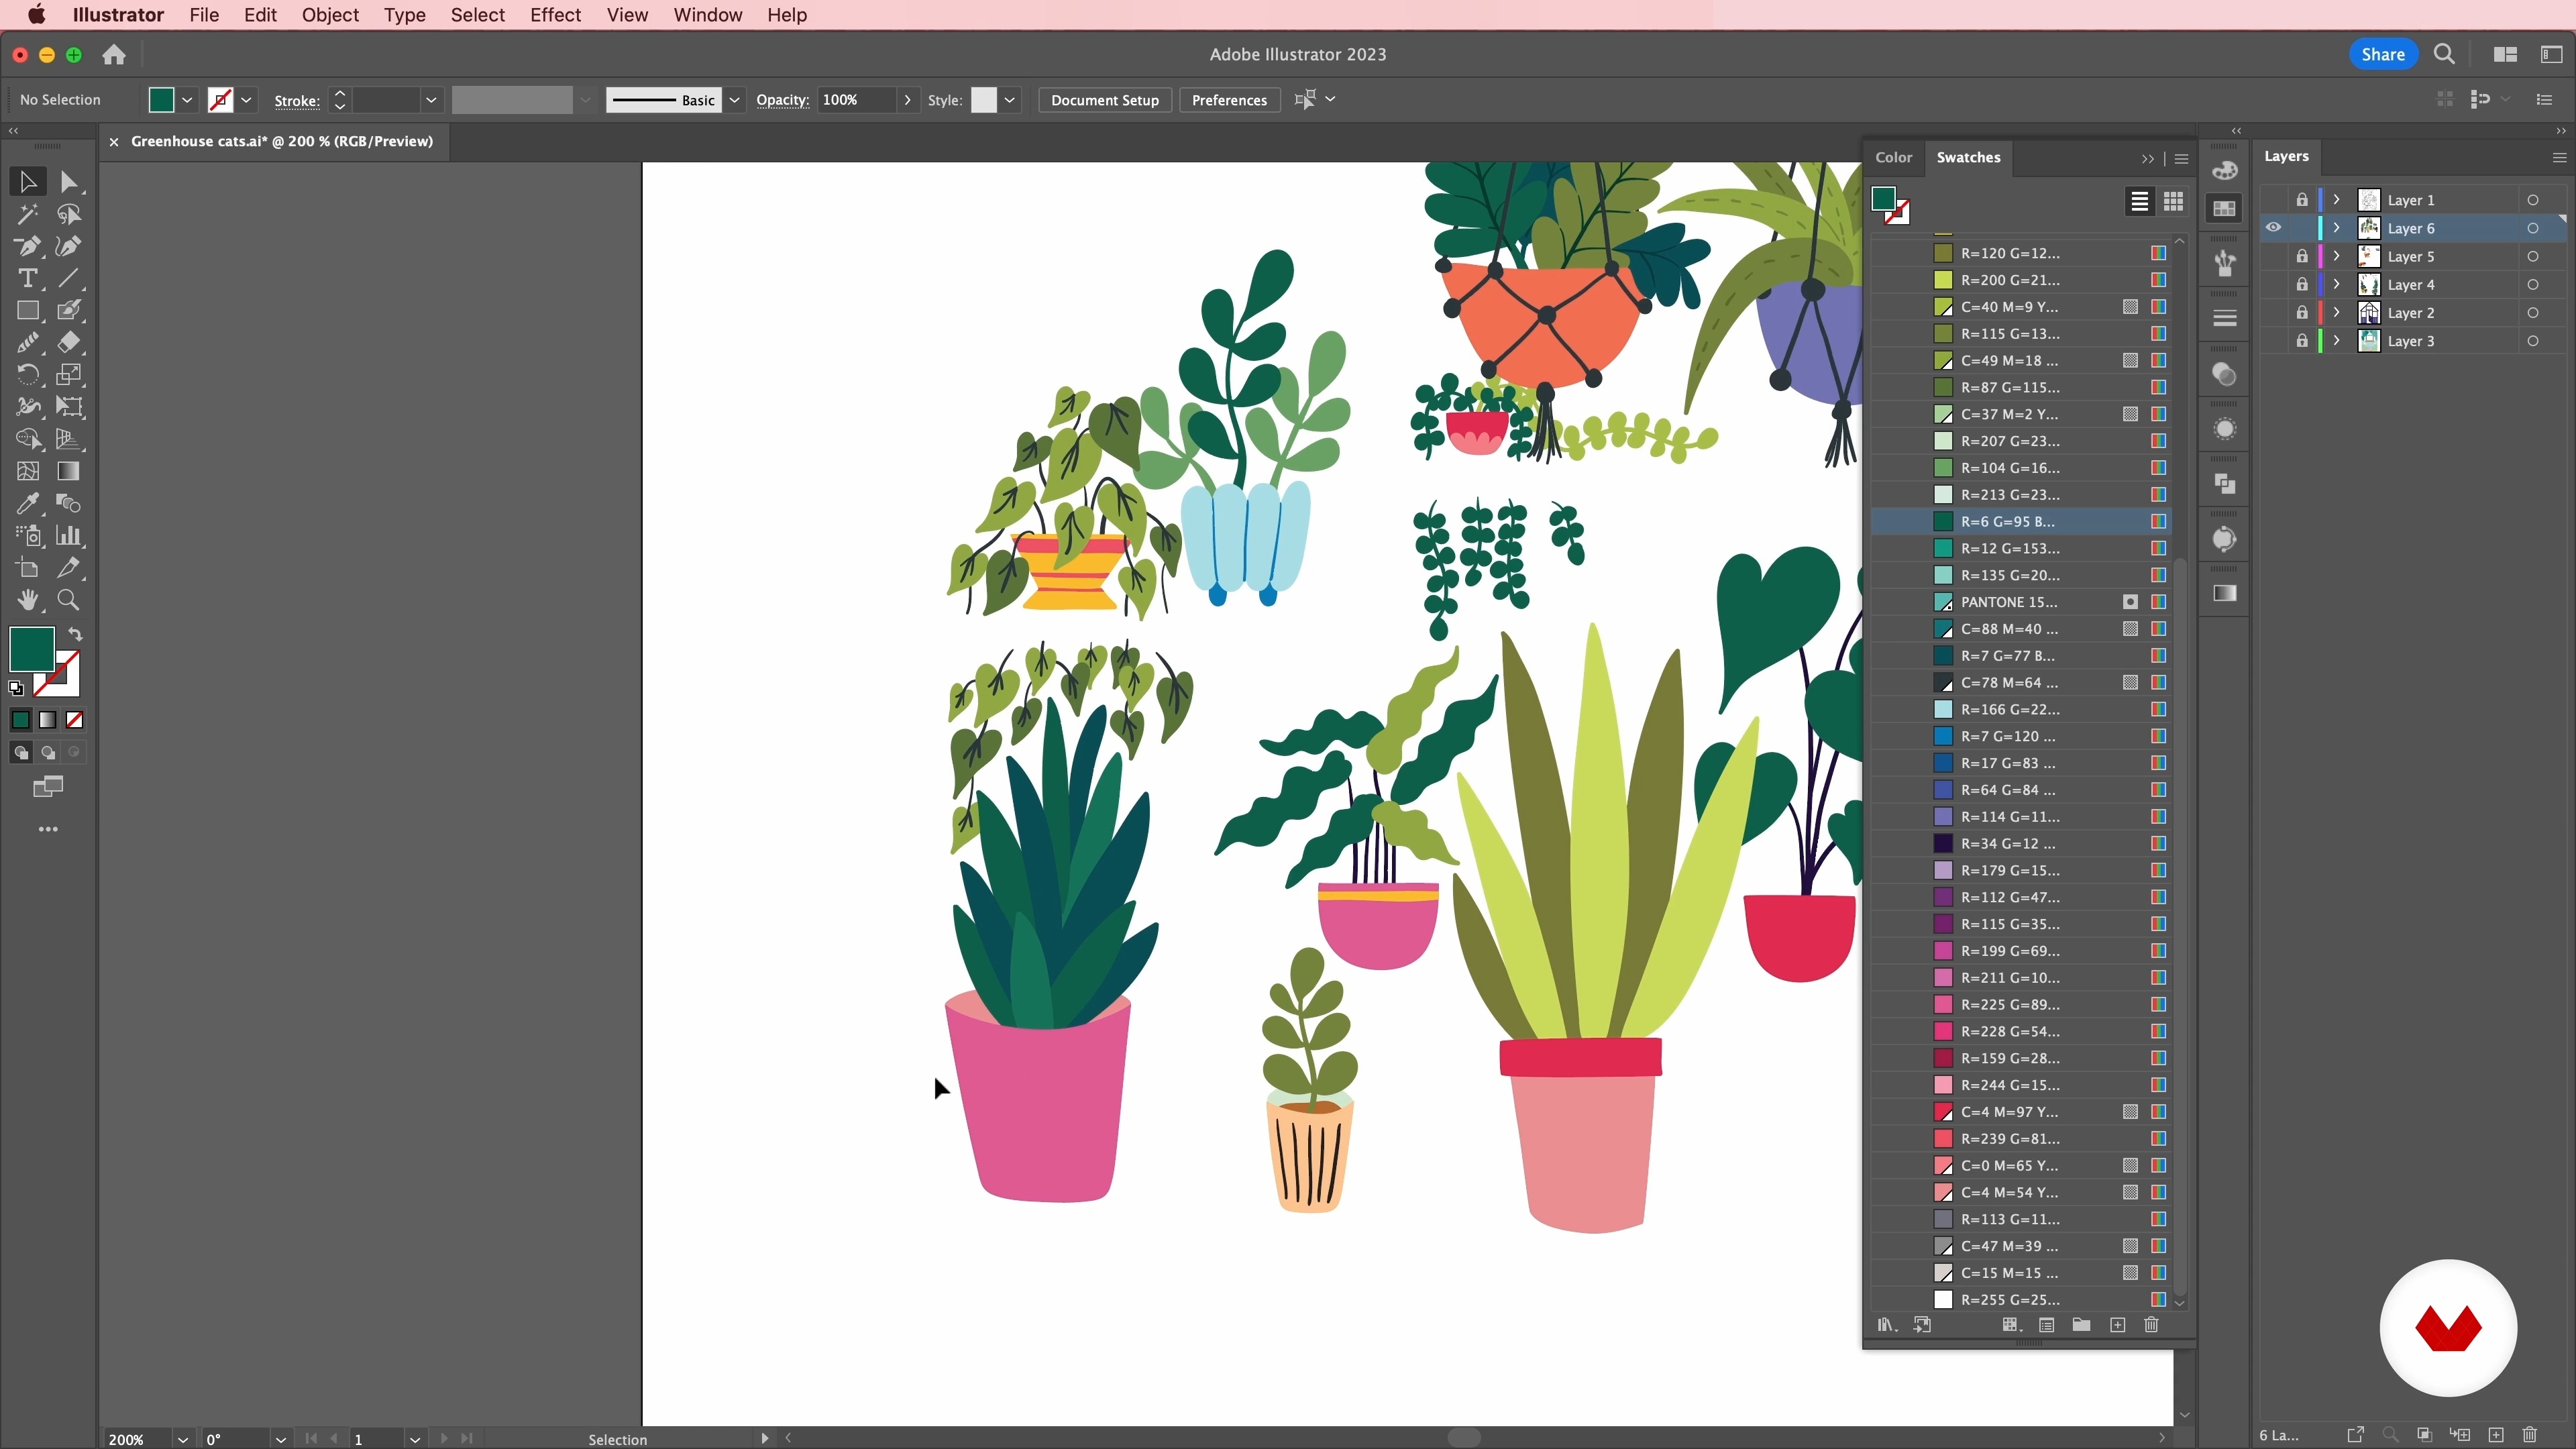Unlock Layer 2 lock icon
The width and height of the screenshot is (2576, 1449).
2302,313
